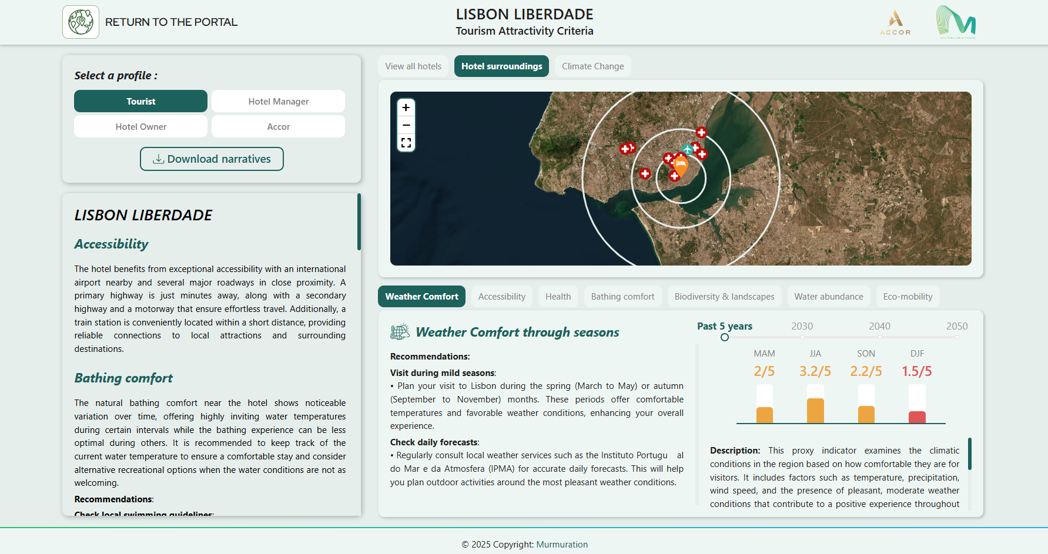Viewport: 1048px width, 554px height.
Task: Select the Hotel Manager profile
Action: tap(278, 101)
